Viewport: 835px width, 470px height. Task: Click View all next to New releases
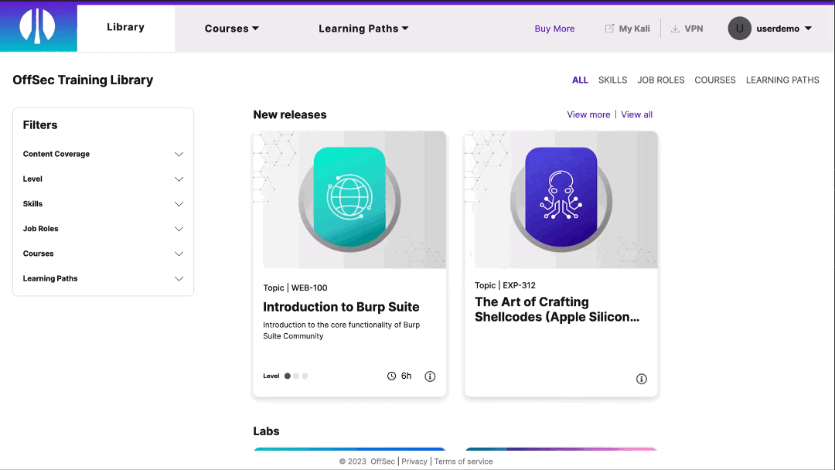pos(636,114)
